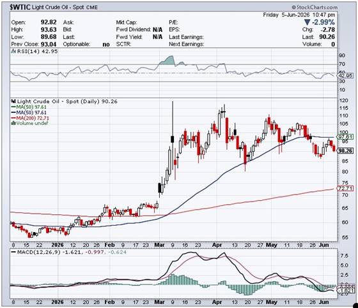
Task: Click the 90.26 last price tag on axis
Action: (x=345, y=150)
